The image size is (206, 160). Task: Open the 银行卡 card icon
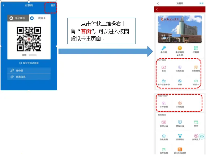(x=196, y=81)
